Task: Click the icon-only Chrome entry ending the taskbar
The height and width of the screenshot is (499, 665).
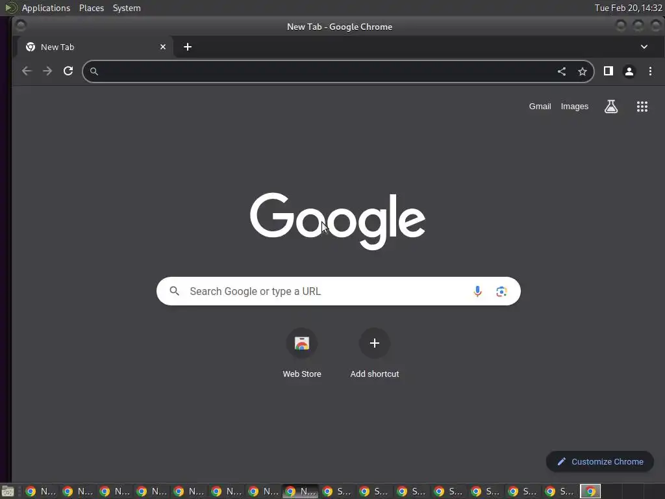Action: point(590,491)
